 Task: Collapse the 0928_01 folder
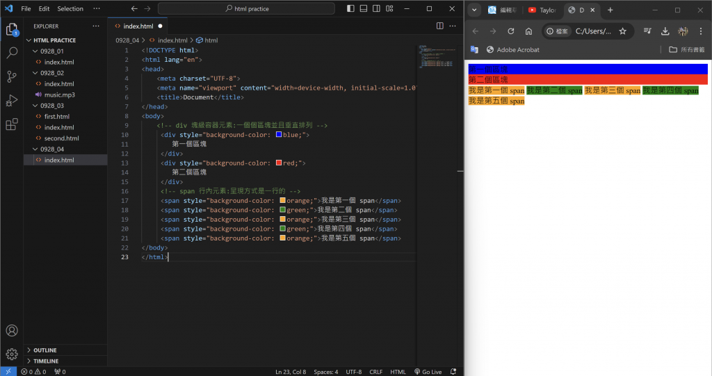(x=51, y=51)
